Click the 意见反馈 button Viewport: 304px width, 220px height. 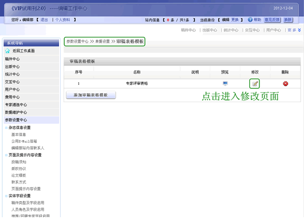pos(272,20)
